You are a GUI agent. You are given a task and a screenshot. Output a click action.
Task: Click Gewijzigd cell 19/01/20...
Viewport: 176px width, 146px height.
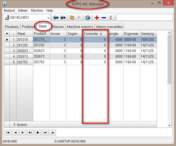149,39
